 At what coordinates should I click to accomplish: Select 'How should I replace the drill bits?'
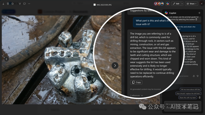point(188,93)
